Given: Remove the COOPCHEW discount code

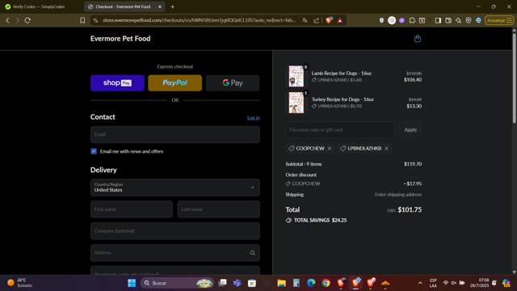Looking at the screenshot, I should pyautogui.click(x=330, y=149).
